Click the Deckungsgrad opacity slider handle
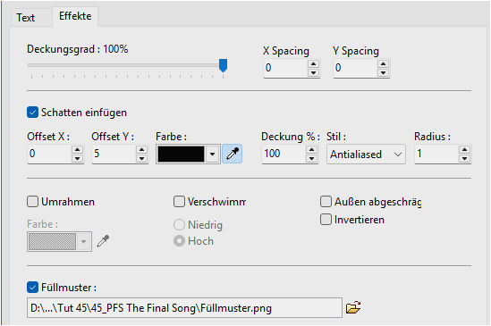Screen dimensions: 491x326 (x=223, y=65)
